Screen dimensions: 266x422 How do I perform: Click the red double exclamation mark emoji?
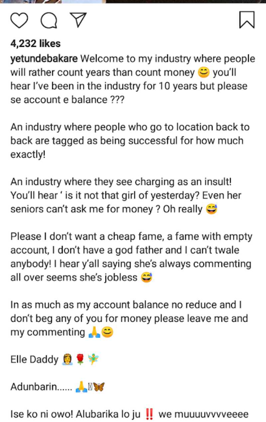(x=150, y=414)
